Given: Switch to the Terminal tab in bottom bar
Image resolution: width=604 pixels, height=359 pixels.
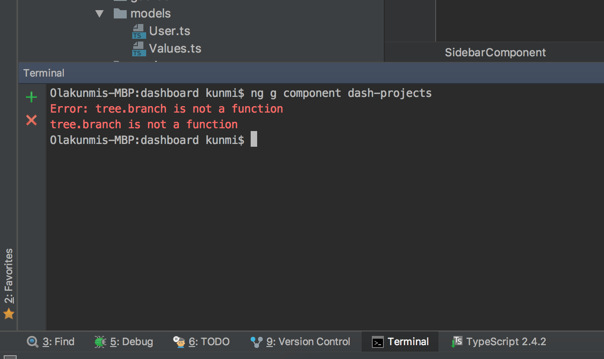Looking at the screenshot, I should coord(401,342).
